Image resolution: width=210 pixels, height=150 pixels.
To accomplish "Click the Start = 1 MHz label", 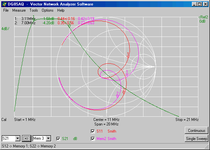I will 25,120.
